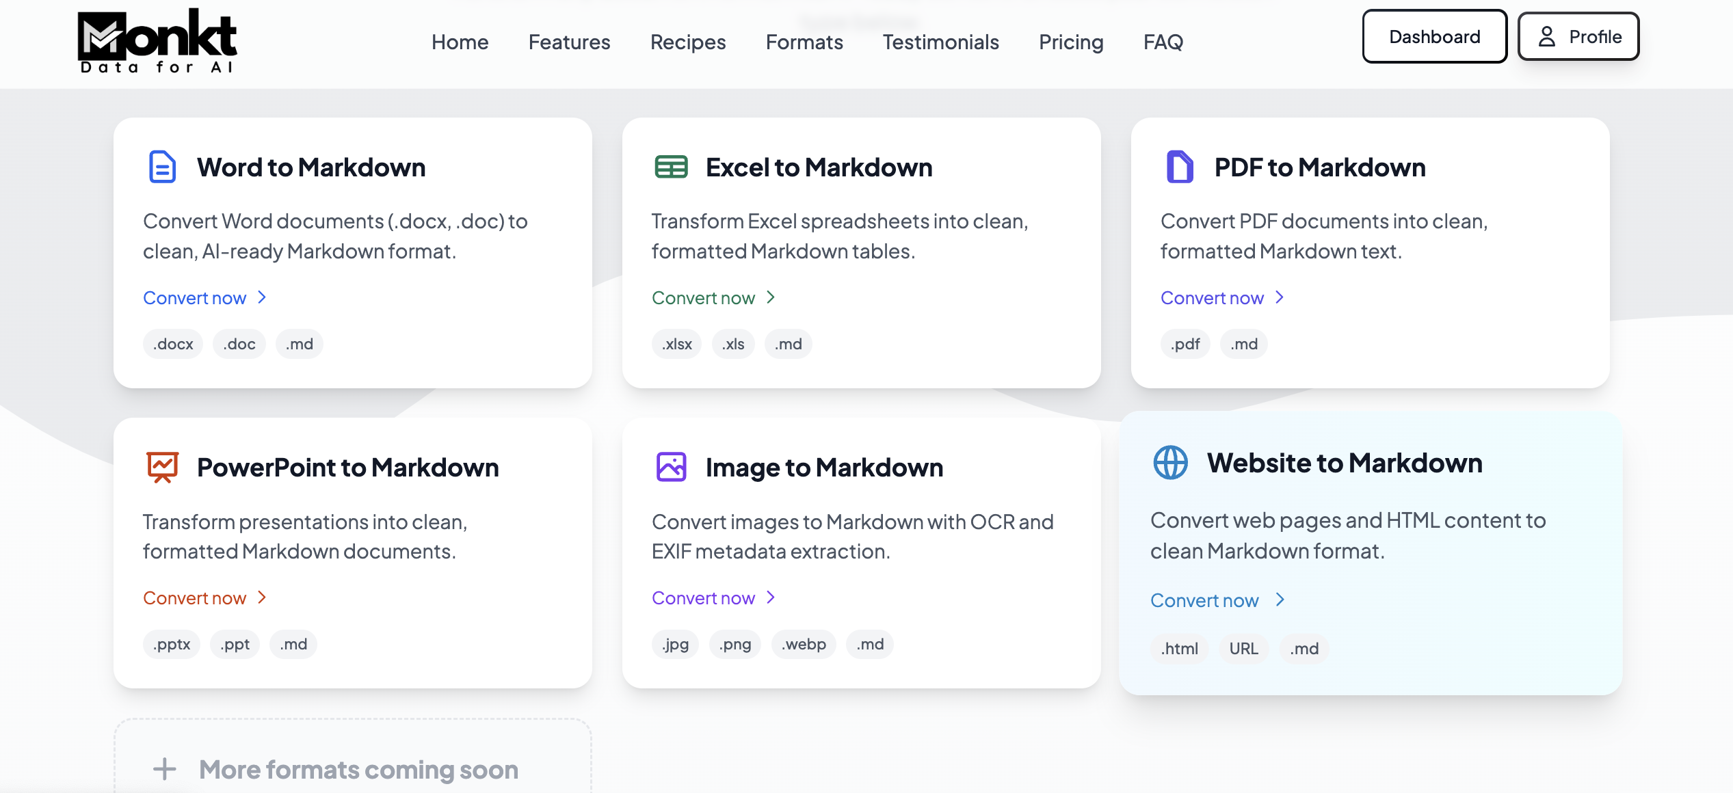
Task: Click the chevron next to Excel Convert now
Action: (x=771, y=297)
